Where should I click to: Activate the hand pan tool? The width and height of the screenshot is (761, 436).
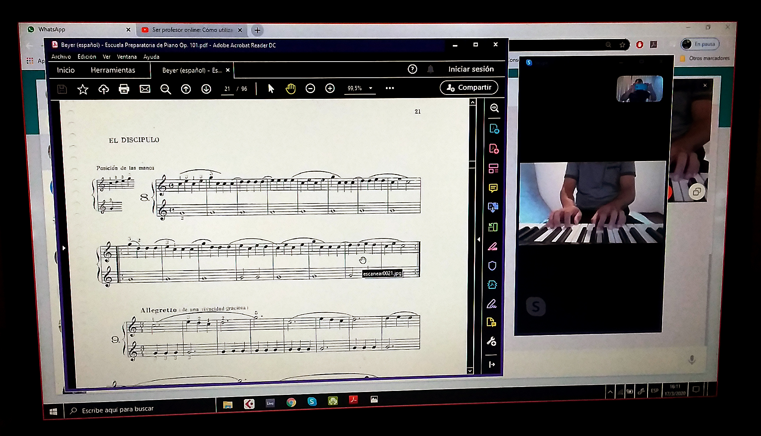tap(290, 88)
